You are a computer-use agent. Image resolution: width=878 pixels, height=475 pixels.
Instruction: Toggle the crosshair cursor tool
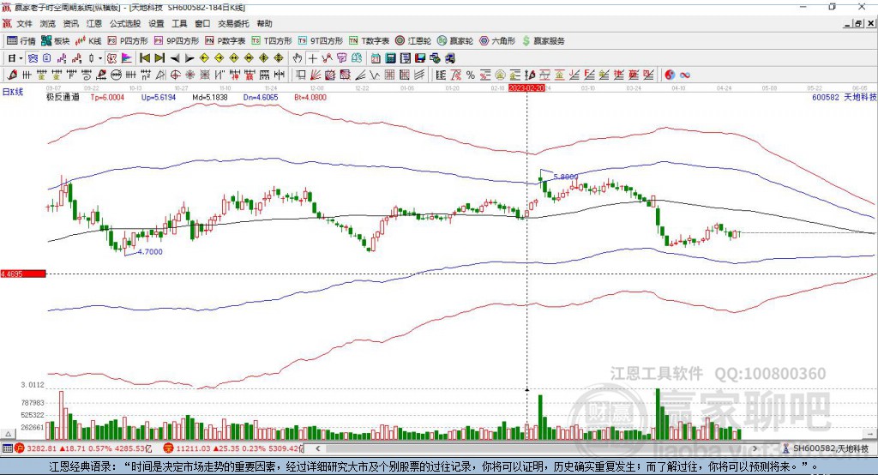(312, 58)
